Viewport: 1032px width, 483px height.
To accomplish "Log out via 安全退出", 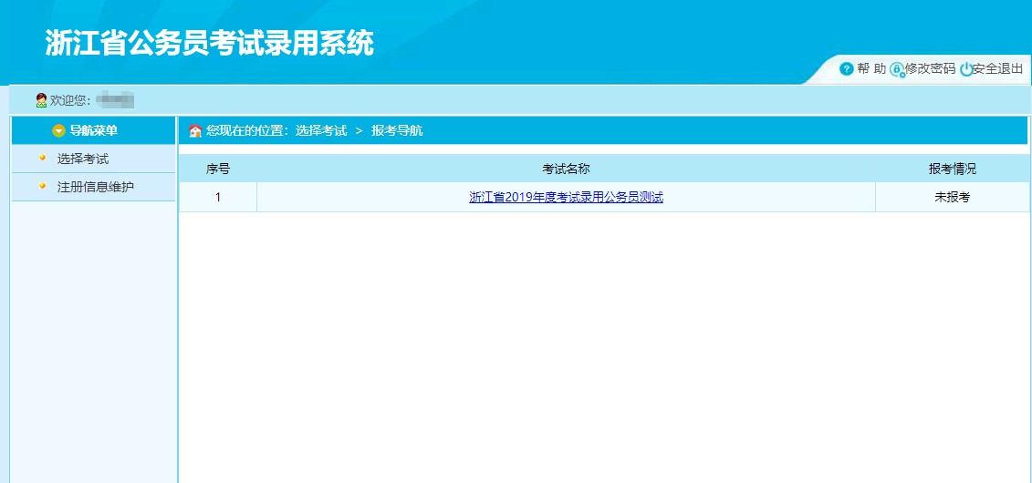I will (x=997, y=68).
